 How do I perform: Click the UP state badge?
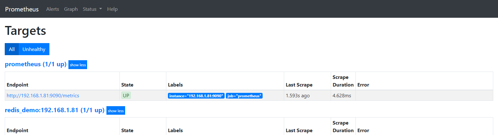[126, 95]
